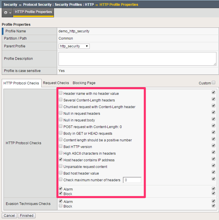Click inside the Profile Description text area
This screenshot has height=220, width=219.
[137, 59]
